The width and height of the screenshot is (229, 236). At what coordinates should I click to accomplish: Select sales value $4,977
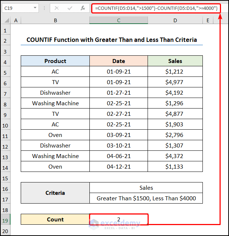175,82
